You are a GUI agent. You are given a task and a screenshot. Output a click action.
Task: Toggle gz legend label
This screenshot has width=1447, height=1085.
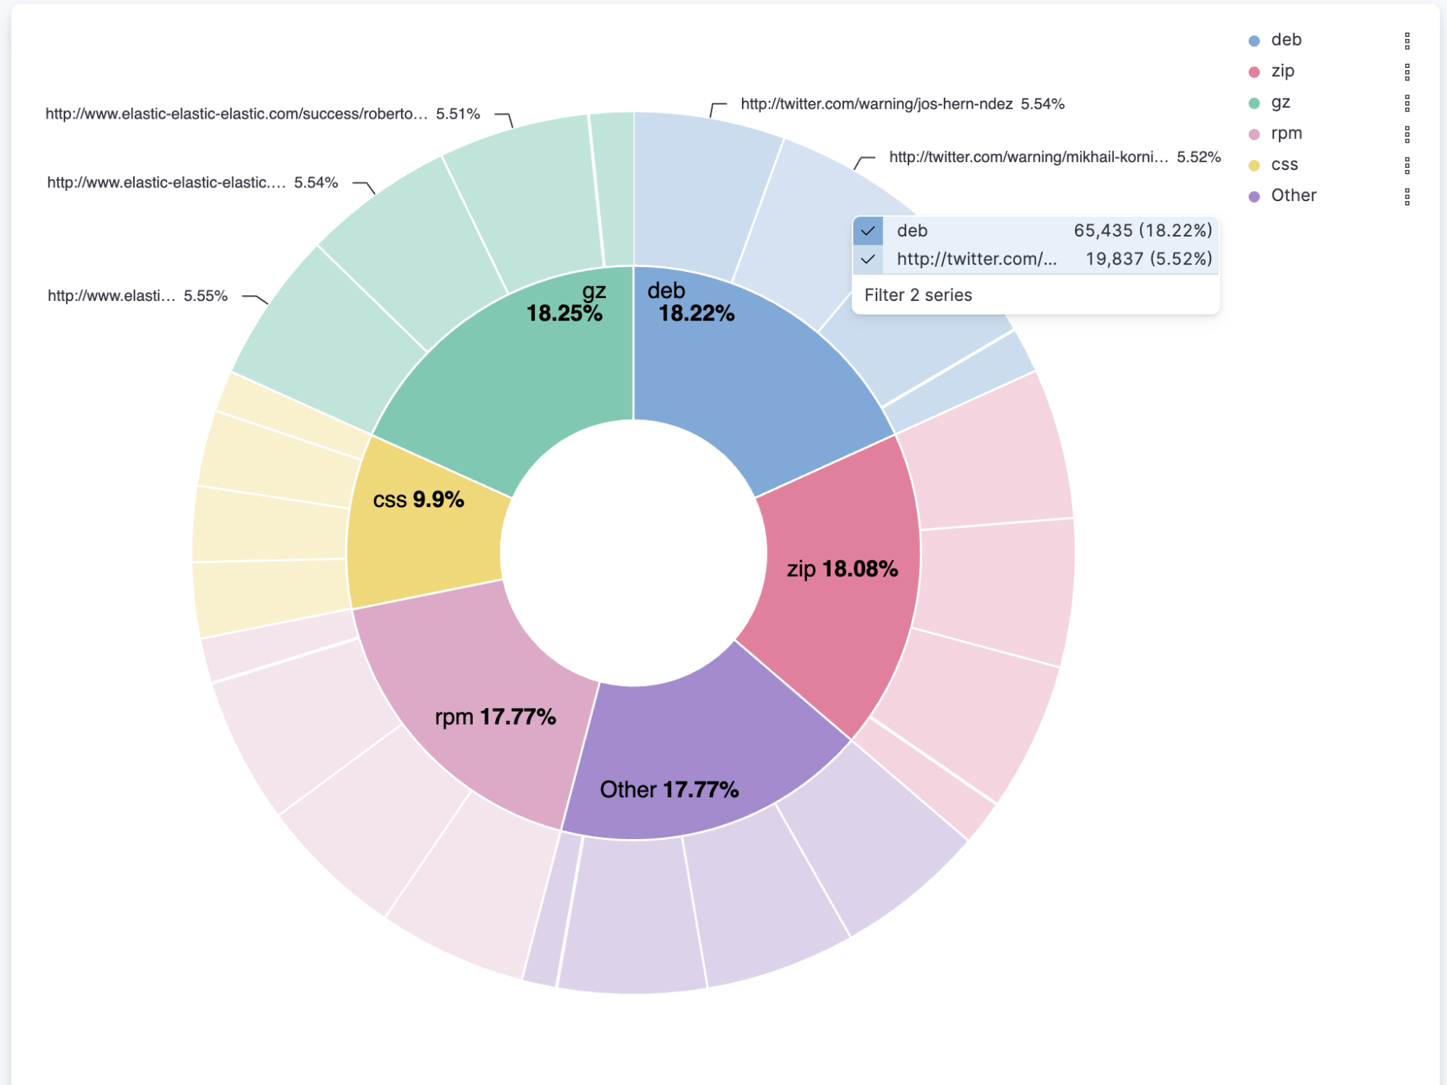coord(1280,103)
